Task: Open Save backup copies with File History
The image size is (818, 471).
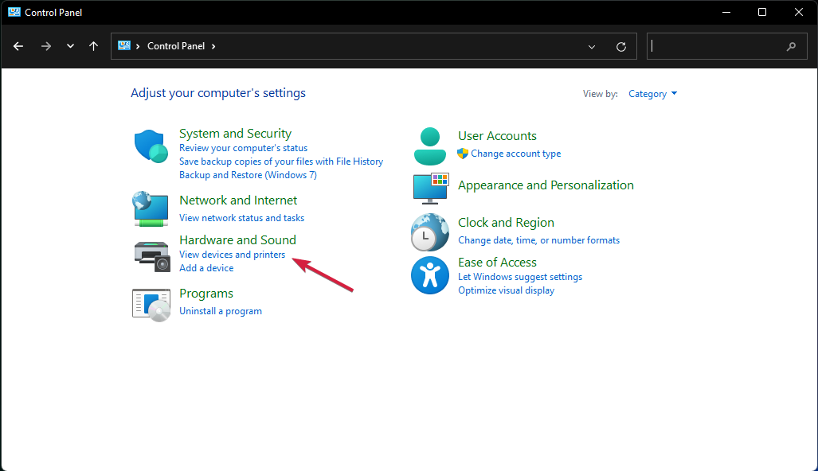Action: 281,162
